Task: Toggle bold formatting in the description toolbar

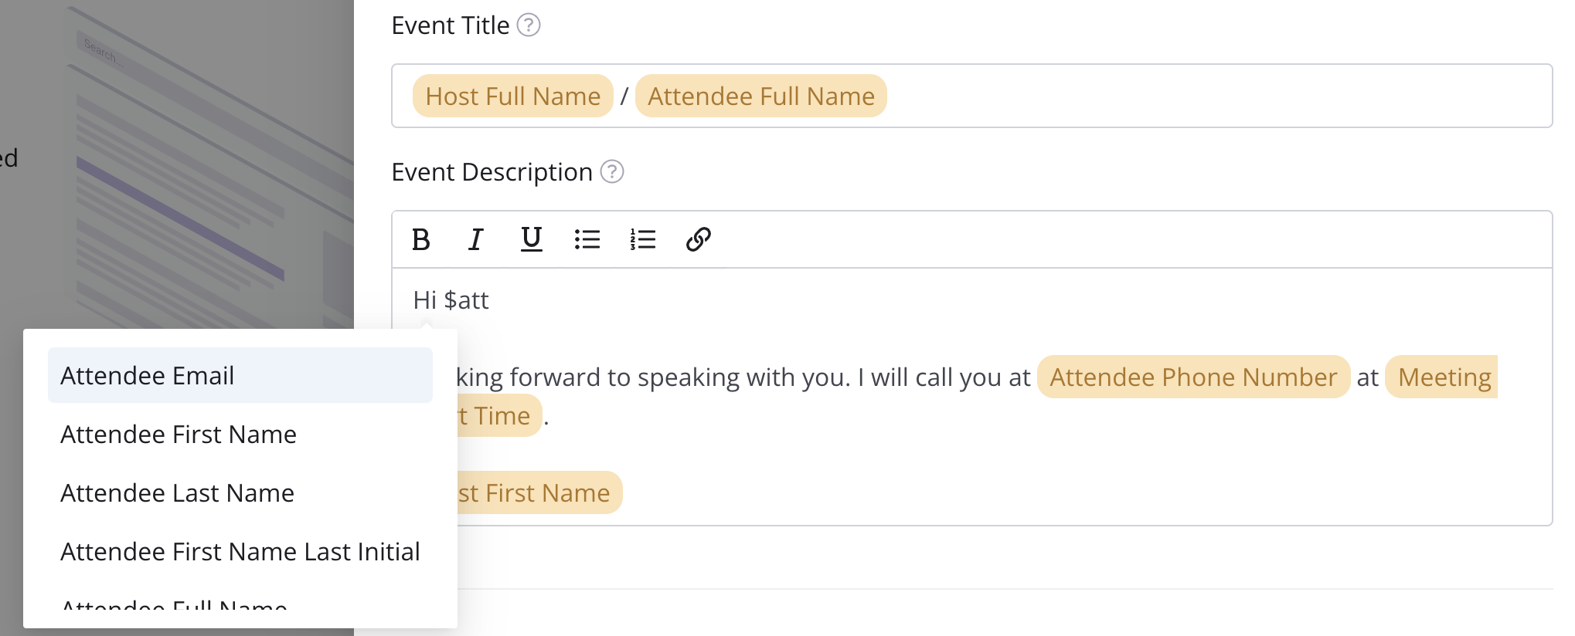Action: tap(421, 240)
